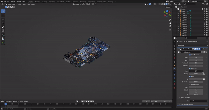The image size is (209, 110).
Task: Click the pan hand viewport icon
Action: click(170, 23)
